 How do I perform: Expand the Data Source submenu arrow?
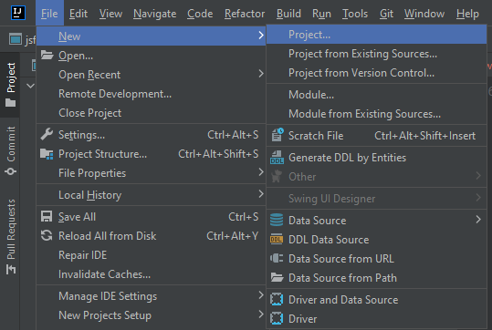[478, 220]
